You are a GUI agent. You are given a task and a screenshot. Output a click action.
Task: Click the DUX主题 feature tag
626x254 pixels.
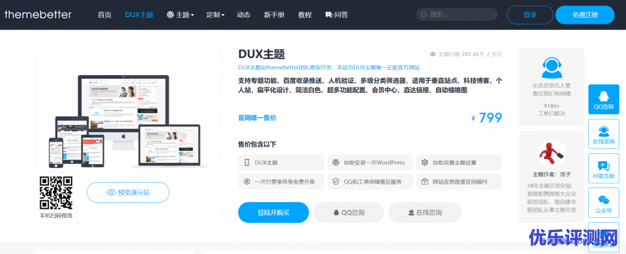281,162
